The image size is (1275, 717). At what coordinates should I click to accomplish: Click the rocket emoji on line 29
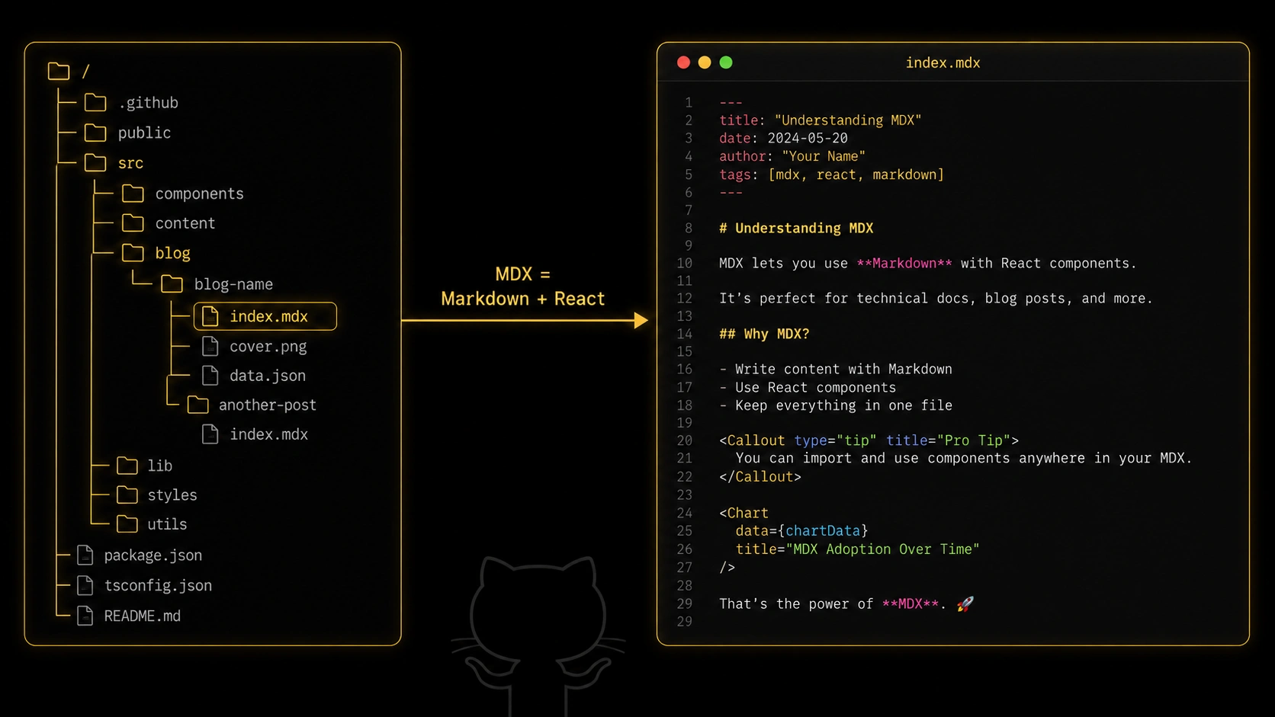tap(965, 603)
